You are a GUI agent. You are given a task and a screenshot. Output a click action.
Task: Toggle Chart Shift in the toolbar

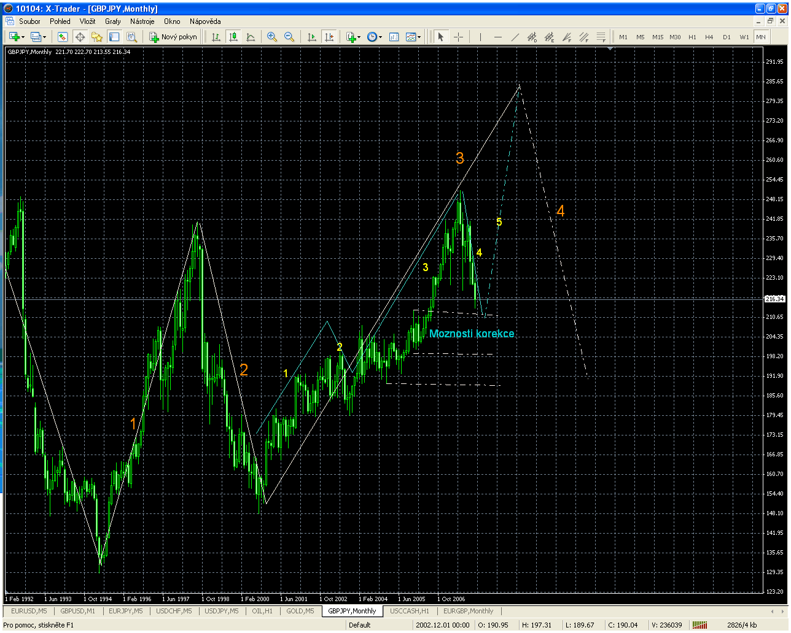coord(329,37)
